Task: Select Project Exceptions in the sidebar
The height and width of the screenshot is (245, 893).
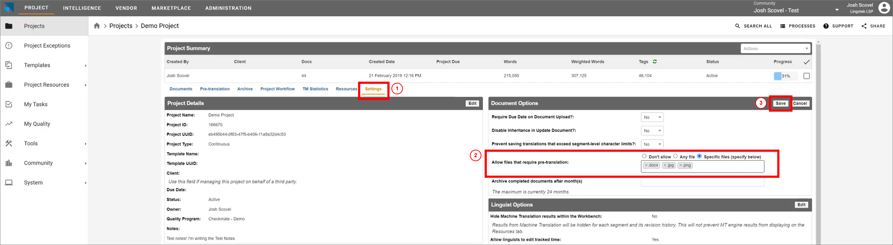Action: click(47, 46)
